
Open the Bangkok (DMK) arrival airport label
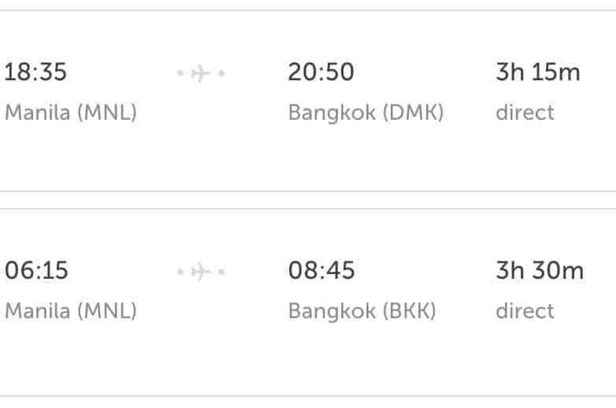366,113
